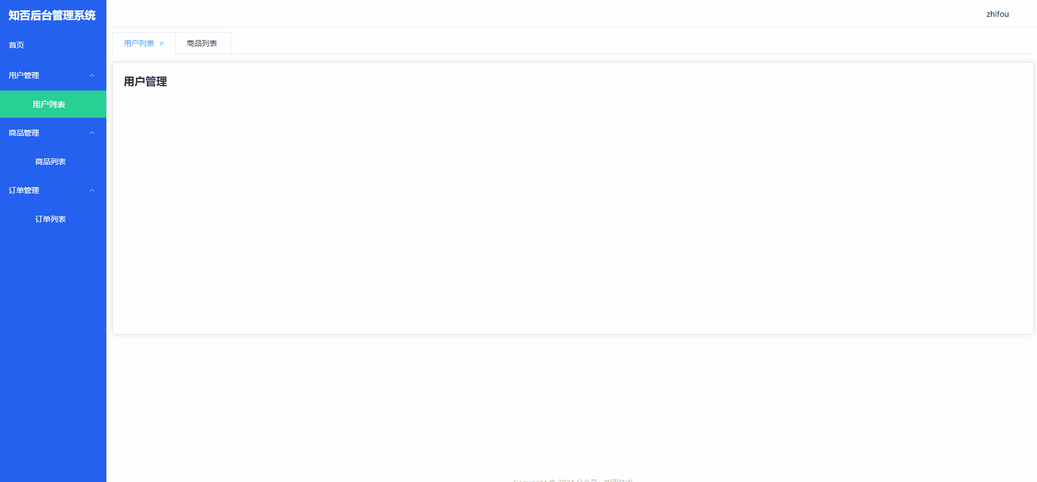Open 用户列表 in the sidebar menu

pos(53,104)
